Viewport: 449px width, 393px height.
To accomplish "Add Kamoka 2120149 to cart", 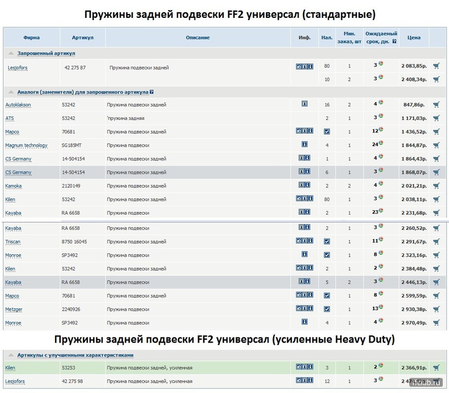I will pyautogui.click(x=437, y=186).
